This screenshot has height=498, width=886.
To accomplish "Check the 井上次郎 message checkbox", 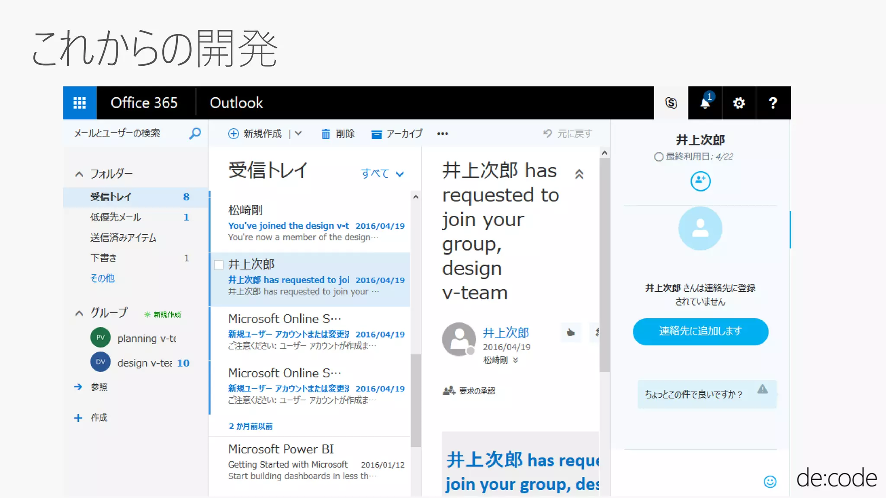I will 219,265.
